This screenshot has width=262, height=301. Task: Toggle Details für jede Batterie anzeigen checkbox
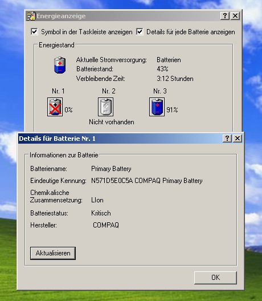pos(140,32)
